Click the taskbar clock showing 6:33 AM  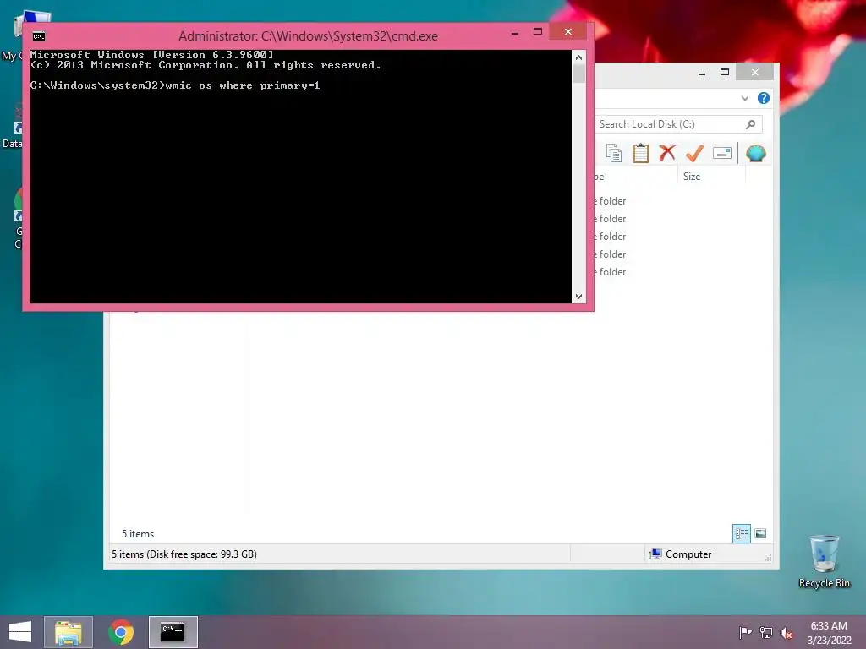(x=829, y=632)
